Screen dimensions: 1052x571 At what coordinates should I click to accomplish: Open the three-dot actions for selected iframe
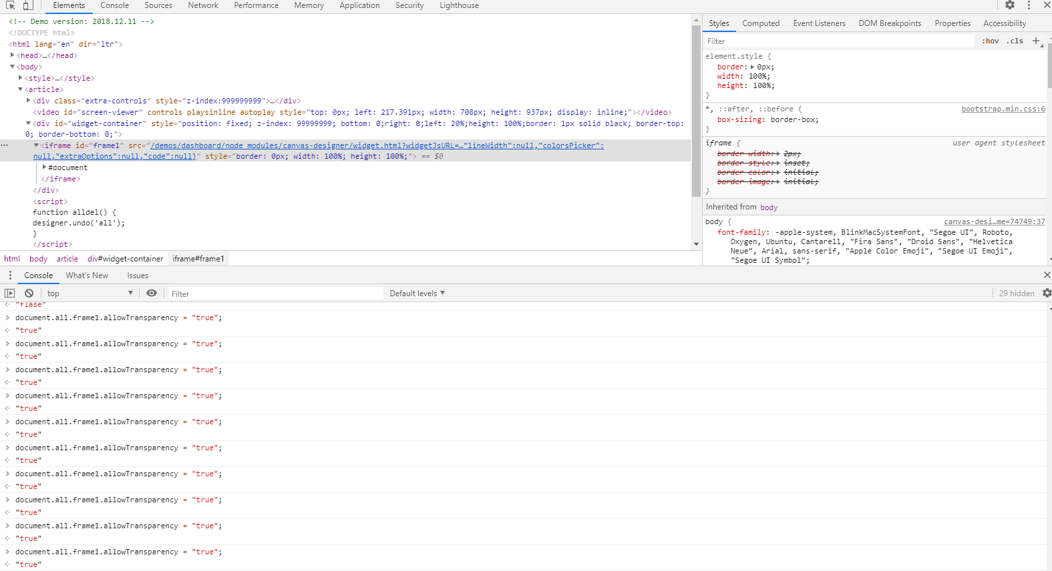tap(5, 145)
